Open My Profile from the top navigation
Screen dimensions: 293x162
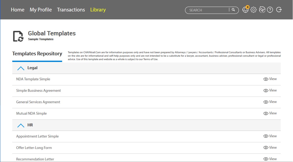point(41,10)
